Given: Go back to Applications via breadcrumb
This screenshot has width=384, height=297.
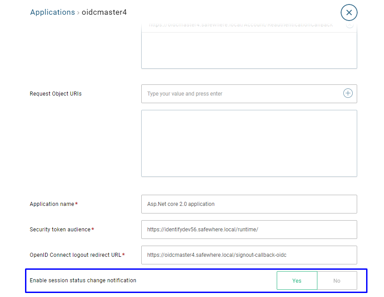Looking at the screenshot, I should [52, 12].
